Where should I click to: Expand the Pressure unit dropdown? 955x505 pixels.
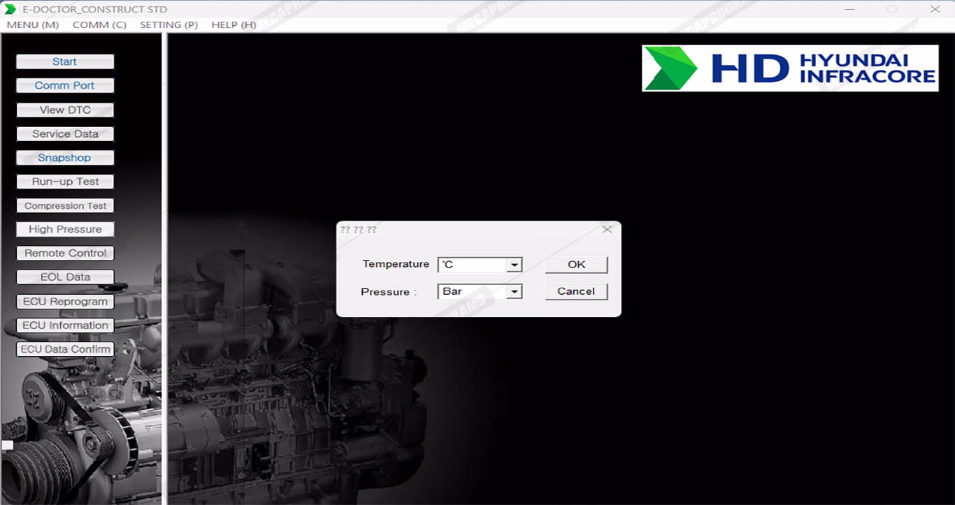click(515, 292)
